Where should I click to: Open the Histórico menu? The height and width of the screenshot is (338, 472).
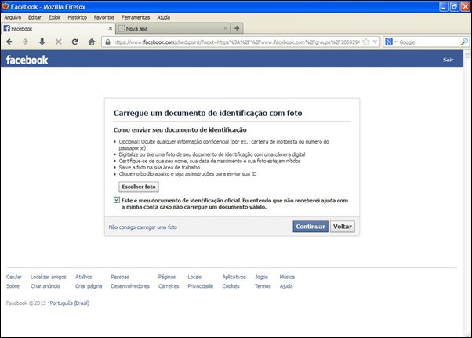tap(78, 17)
